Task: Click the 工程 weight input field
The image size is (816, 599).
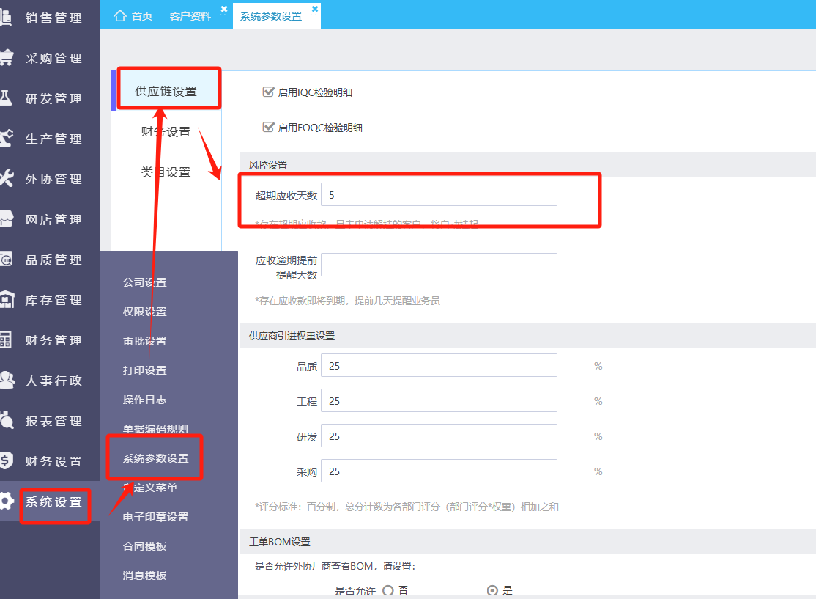Action: pyautogui.click(x=439, y=400)
